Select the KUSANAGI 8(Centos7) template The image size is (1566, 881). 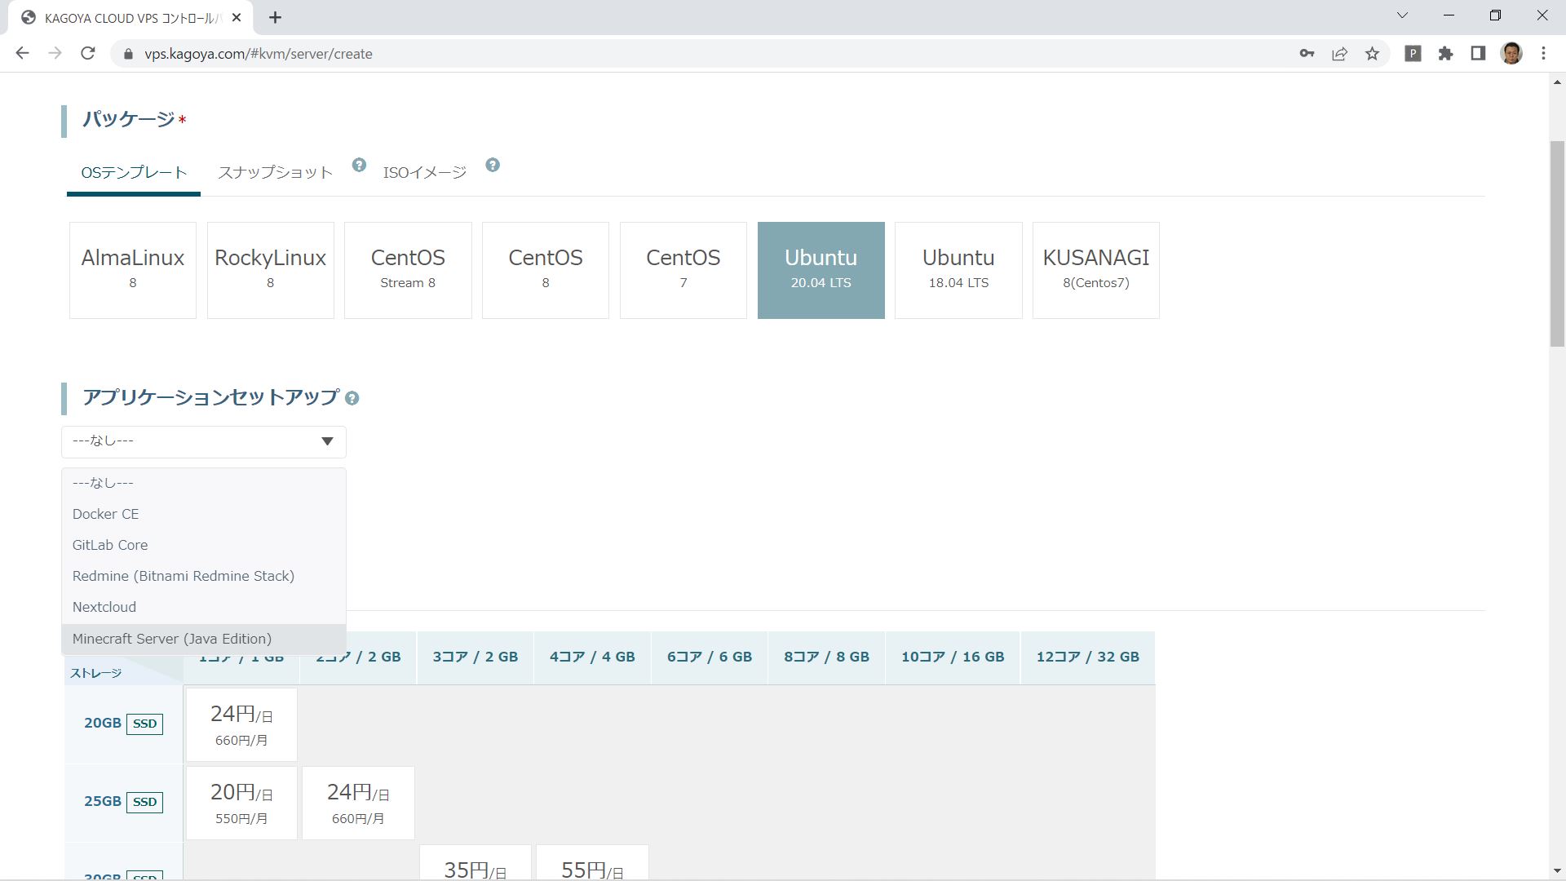[1095, 270]
